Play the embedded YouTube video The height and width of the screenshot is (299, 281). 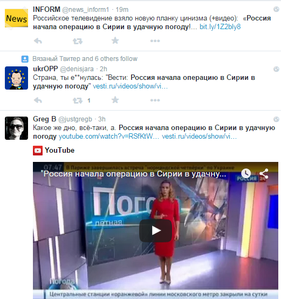(x=155, y=231)
